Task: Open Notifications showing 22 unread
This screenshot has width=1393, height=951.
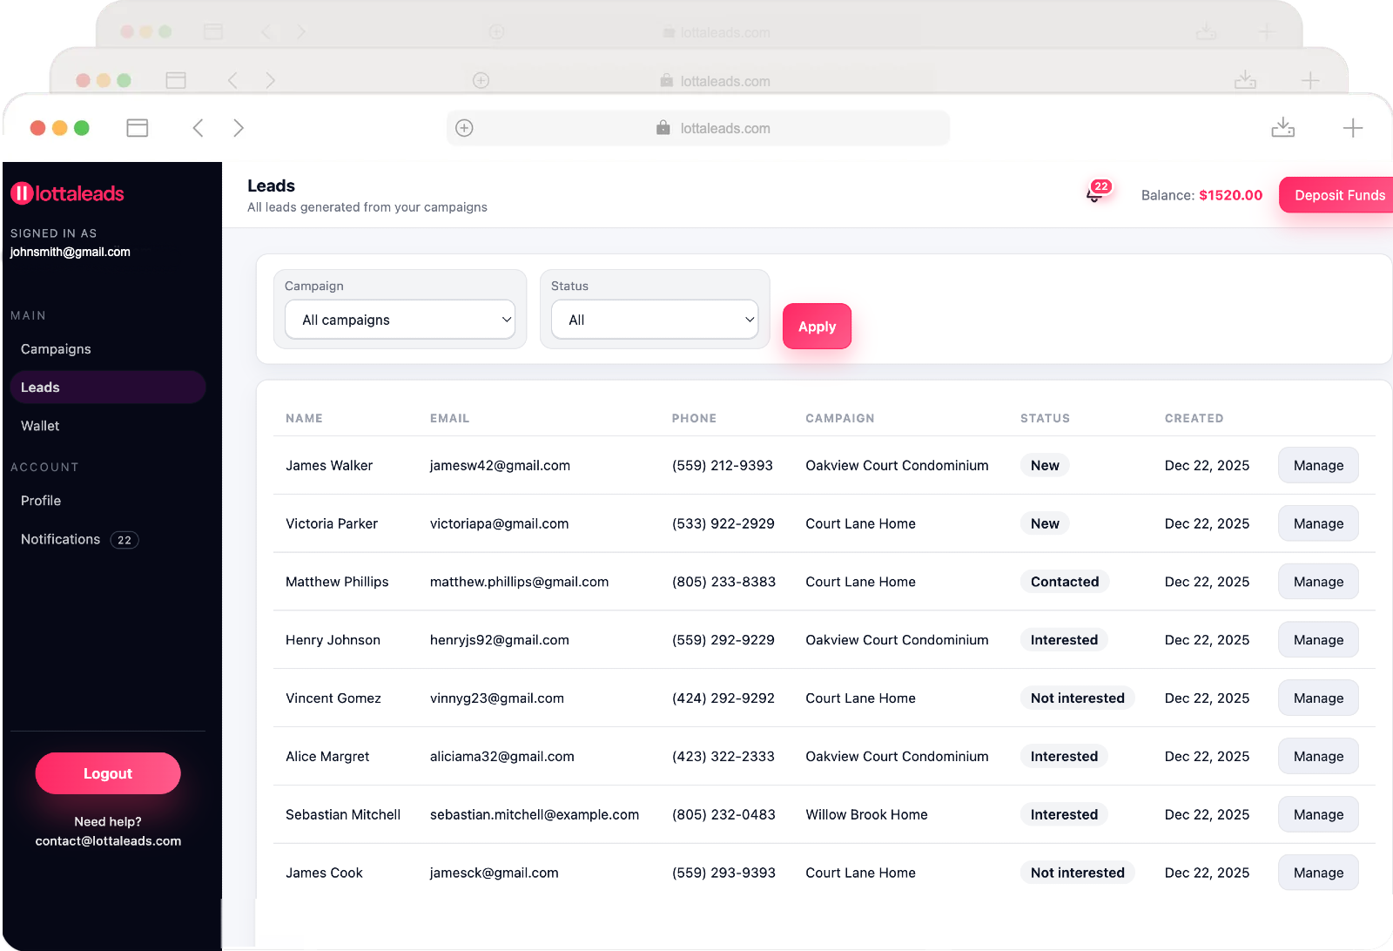Action: 60,539
